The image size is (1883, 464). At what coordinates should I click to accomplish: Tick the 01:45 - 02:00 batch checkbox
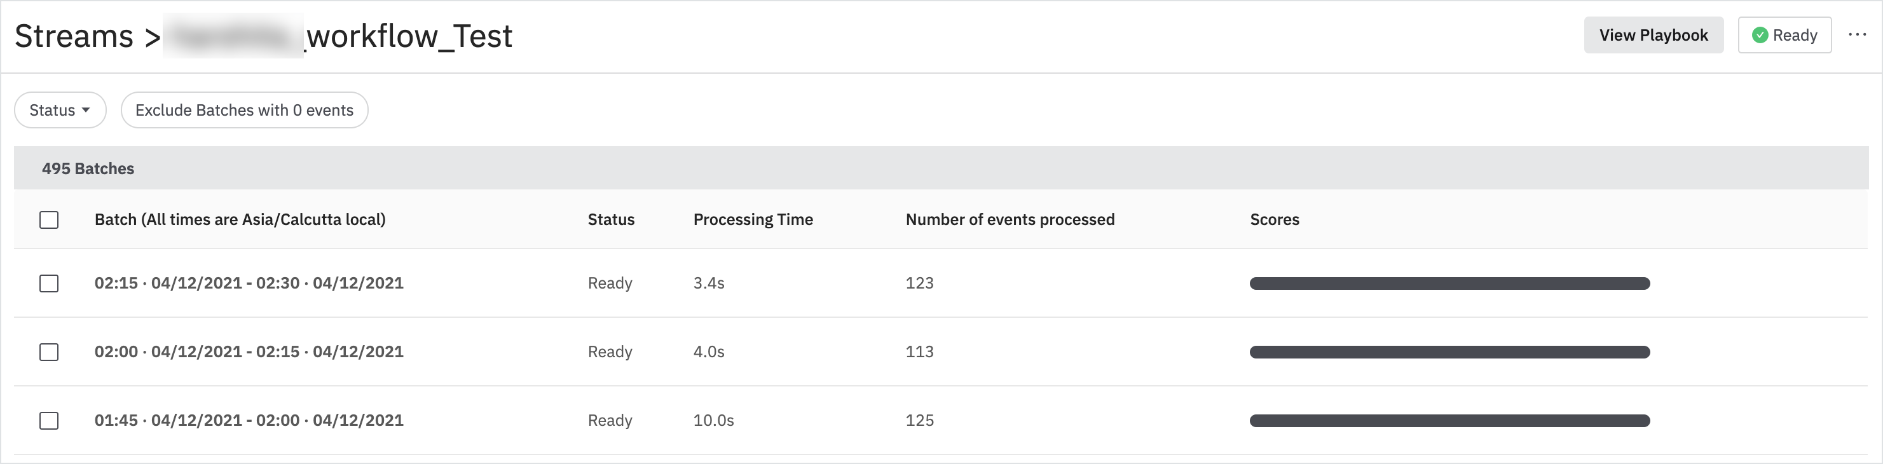coord(49,421)
